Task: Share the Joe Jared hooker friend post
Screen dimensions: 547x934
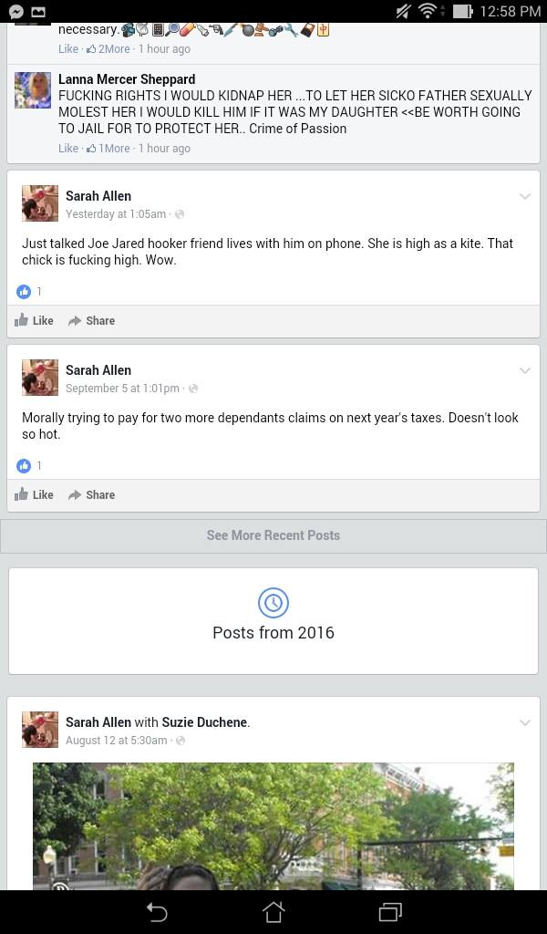Action: point(92,320)
